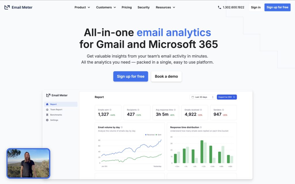This screenshot has height=184, width=295.
Task: Click the info icon beside Emails sent
Action: coord(110,110)
